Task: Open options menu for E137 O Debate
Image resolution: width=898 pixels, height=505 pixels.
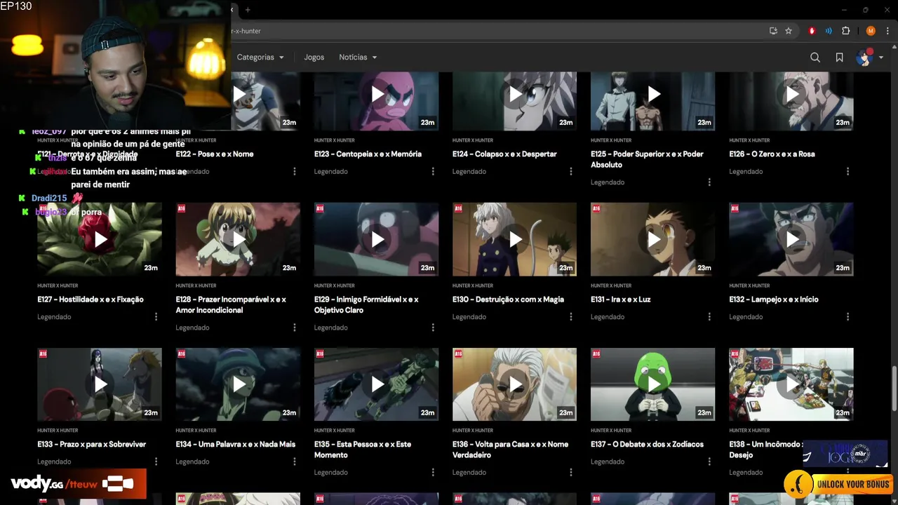Action: [x=709, y=462]
